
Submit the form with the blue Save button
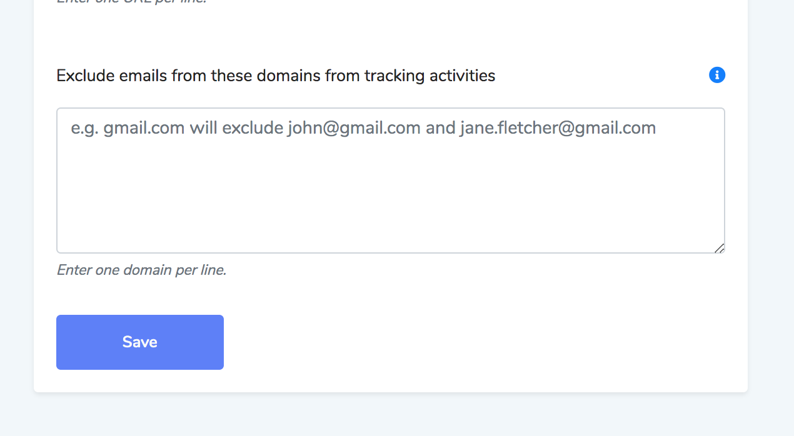140,342
